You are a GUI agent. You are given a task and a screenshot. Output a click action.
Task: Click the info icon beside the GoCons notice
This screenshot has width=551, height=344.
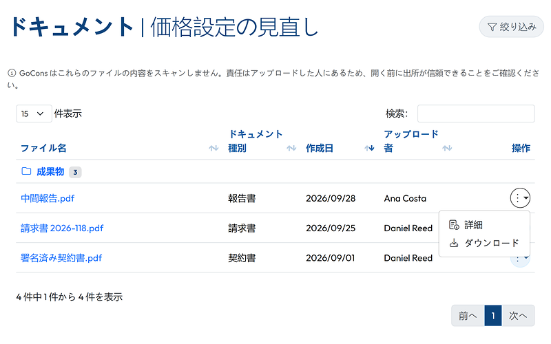[x=12, y=73]
